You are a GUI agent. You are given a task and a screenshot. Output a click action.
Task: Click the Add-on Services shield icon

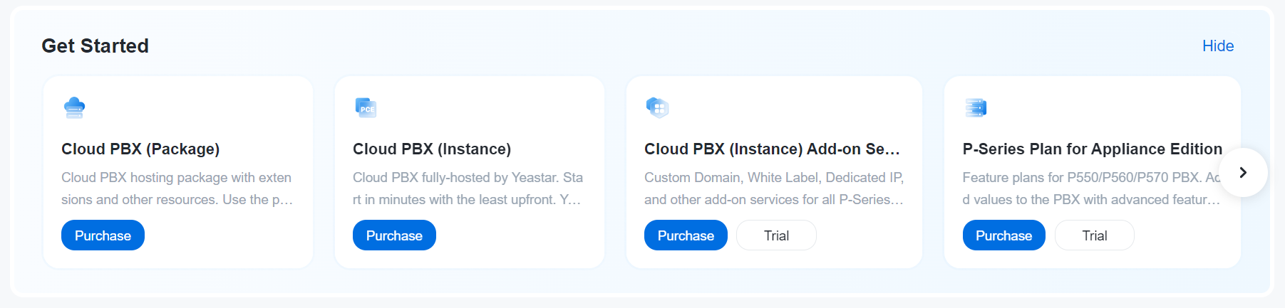pyautogui.click(x=657, y=107)
